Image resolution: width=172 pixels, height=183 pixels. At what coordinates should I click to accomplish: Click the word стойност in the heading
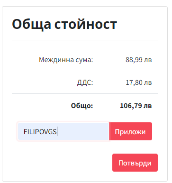click(86, 24)
